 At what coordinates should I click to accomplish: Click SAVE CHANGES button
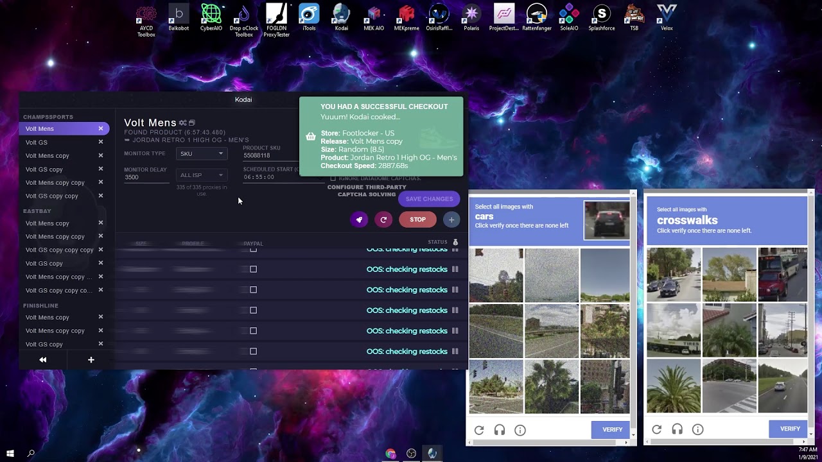(x=429, y=199)
